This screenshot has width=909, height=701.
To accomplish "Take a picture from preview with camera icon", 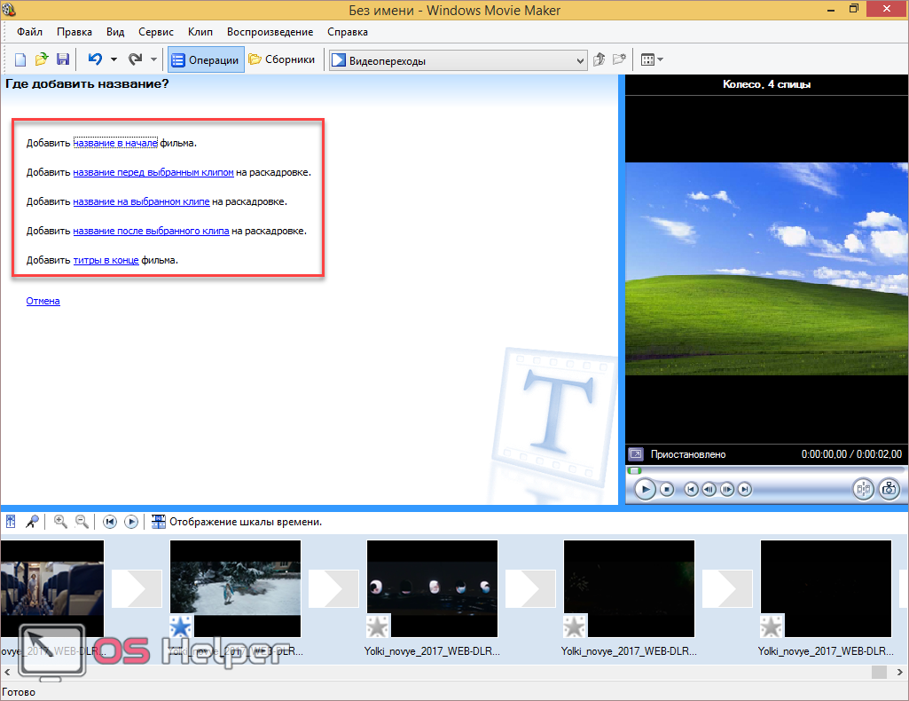I will coord(888,489).
